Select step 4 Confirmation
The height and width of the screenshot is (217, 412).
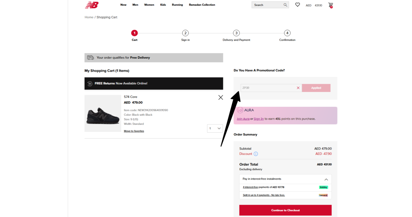tap(287, 33)
